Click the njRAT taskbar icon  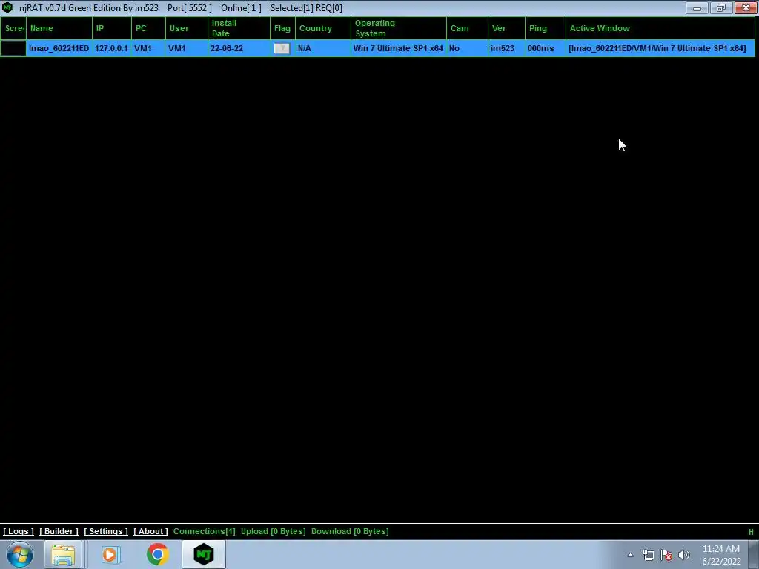pos(204,554)
